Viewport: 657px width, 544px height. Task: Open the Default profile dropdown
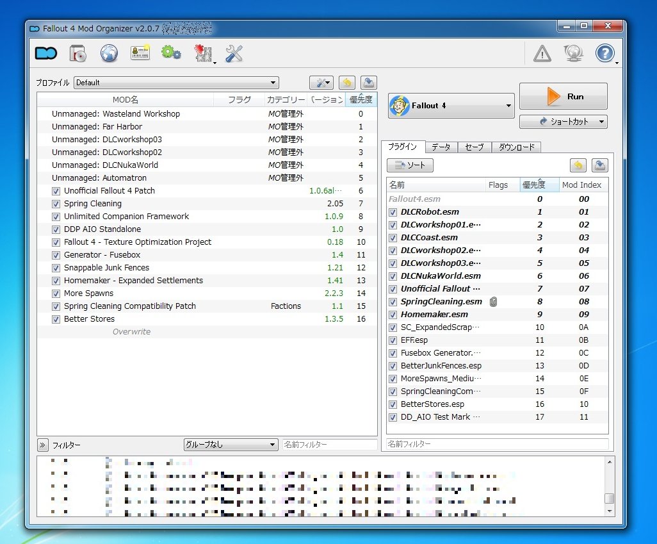(x=176, y=83)
